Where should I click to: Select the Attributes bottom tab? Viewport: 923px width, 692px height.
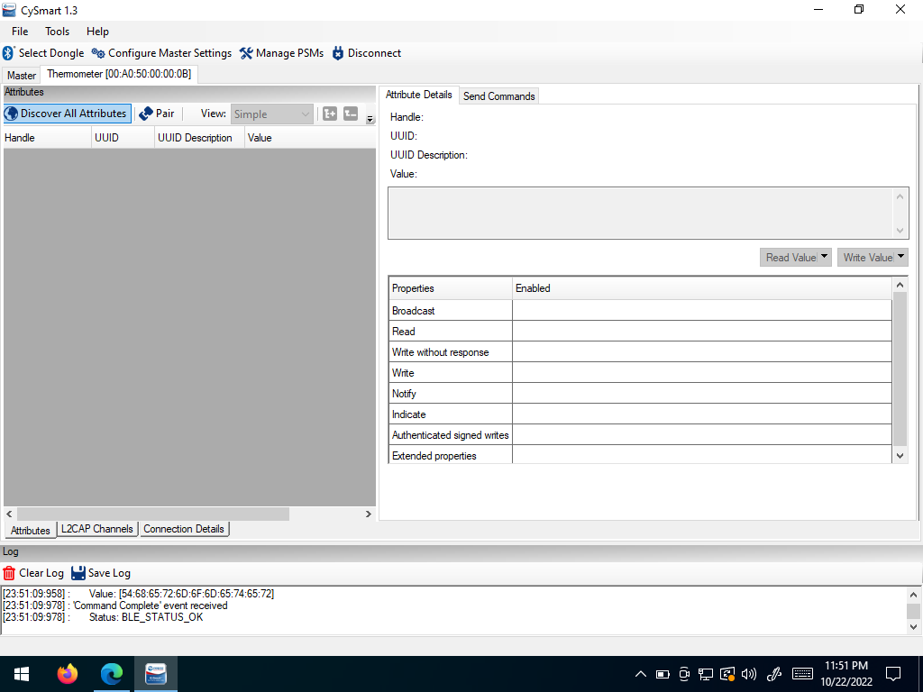(x=31, y=530)
